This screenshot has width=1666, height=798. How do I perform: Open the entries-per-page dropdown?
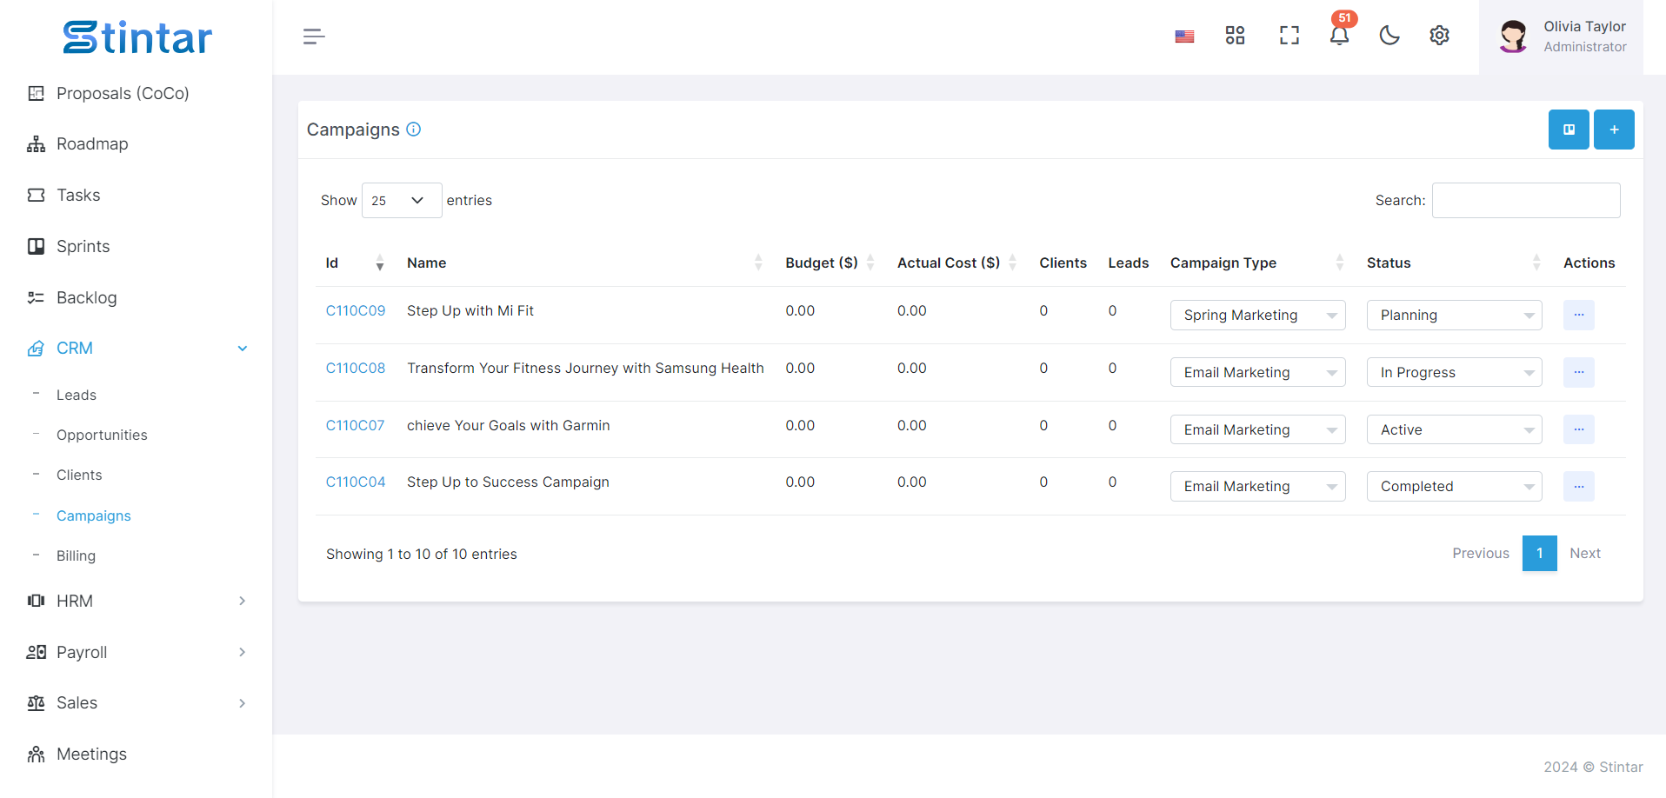point(401,201)
